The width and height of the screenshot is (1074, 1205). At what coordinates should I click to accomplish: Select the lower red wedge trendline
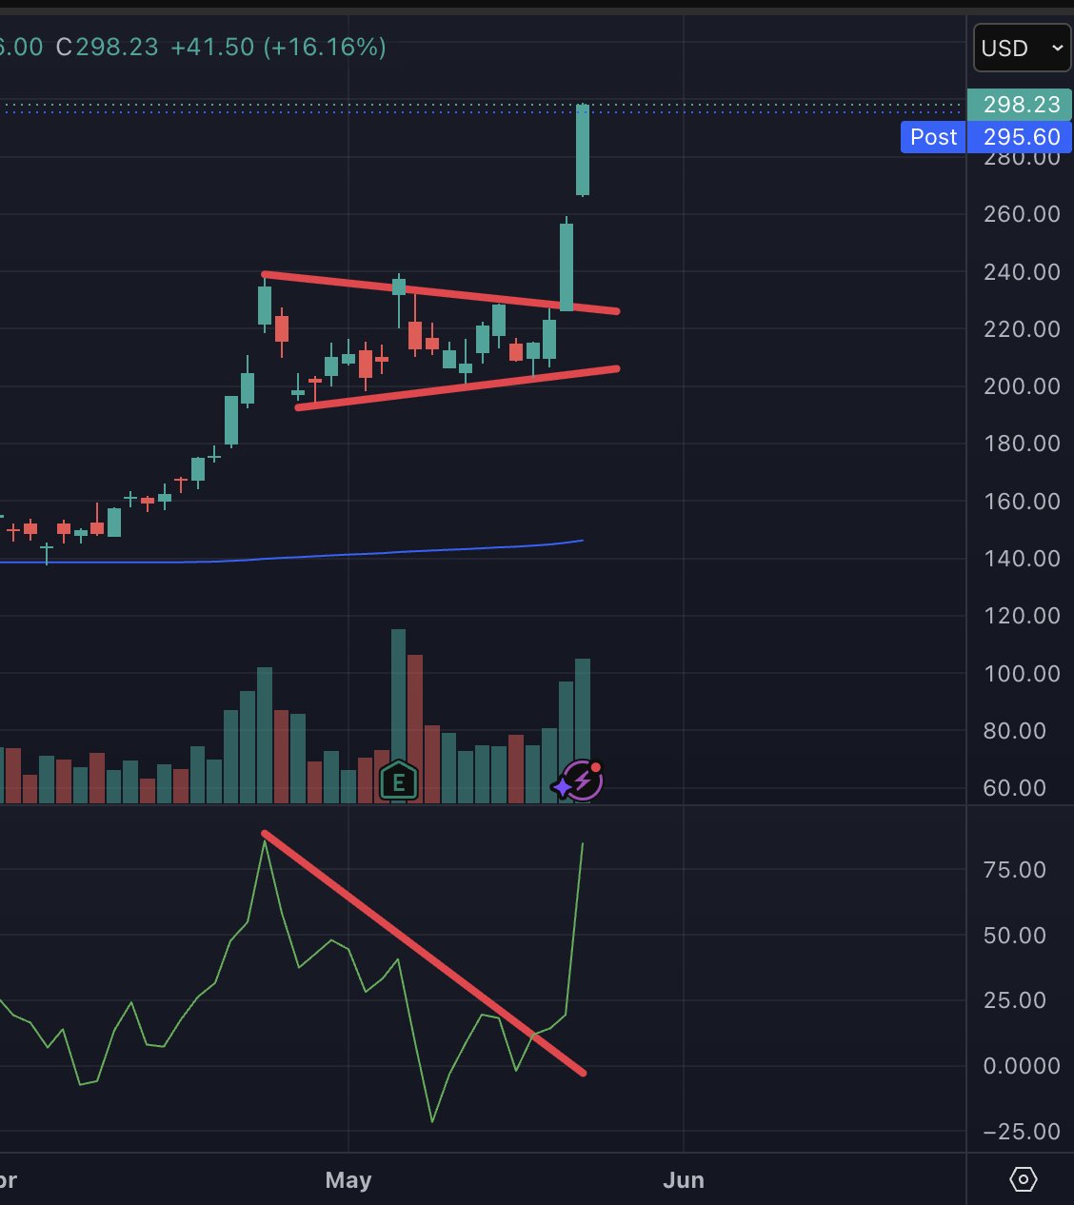[458, 387]
